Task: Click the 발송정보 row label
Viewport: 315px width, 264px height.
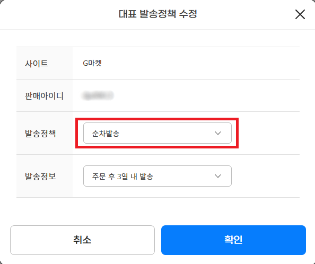Action: (40, 177)
